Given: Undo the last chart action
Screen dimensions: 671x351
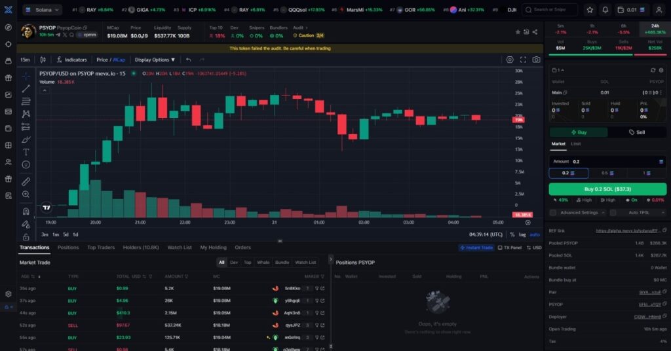Looking at the screenshot, I should 189,60.
